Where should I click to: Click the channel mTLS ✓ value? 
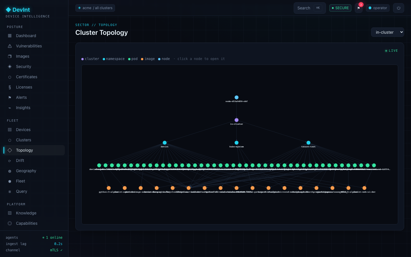click(56, 250)
